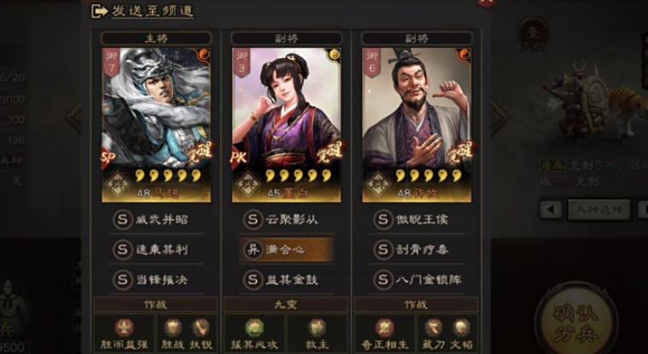Click the 发送至频道 share arrow icon
The image size is (648, 354).
click(99, 11)
